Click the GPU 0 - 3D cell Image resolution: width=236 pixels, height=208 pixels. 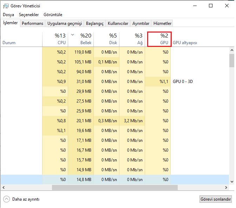(183, 82)
